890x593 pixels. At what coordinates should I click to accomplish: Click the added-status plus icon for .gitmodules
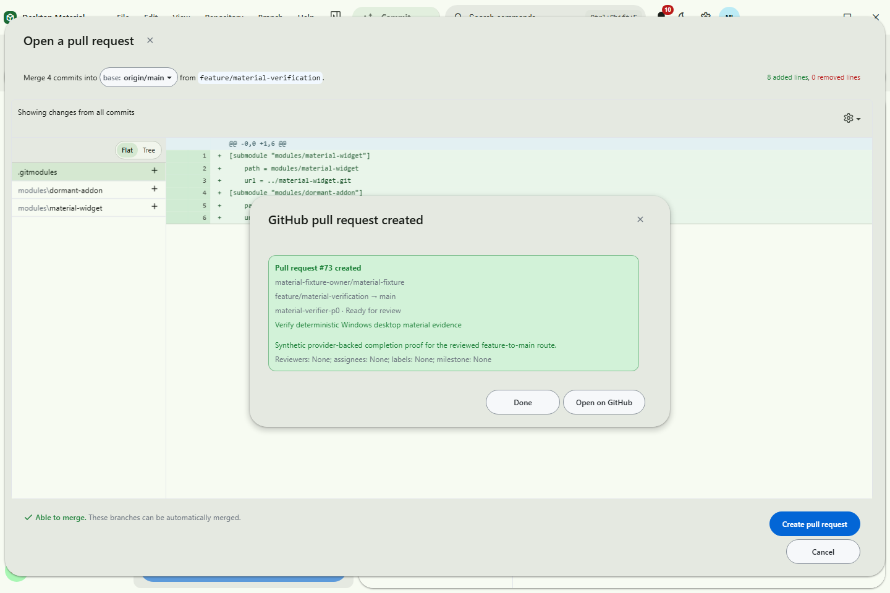[155, 170]
